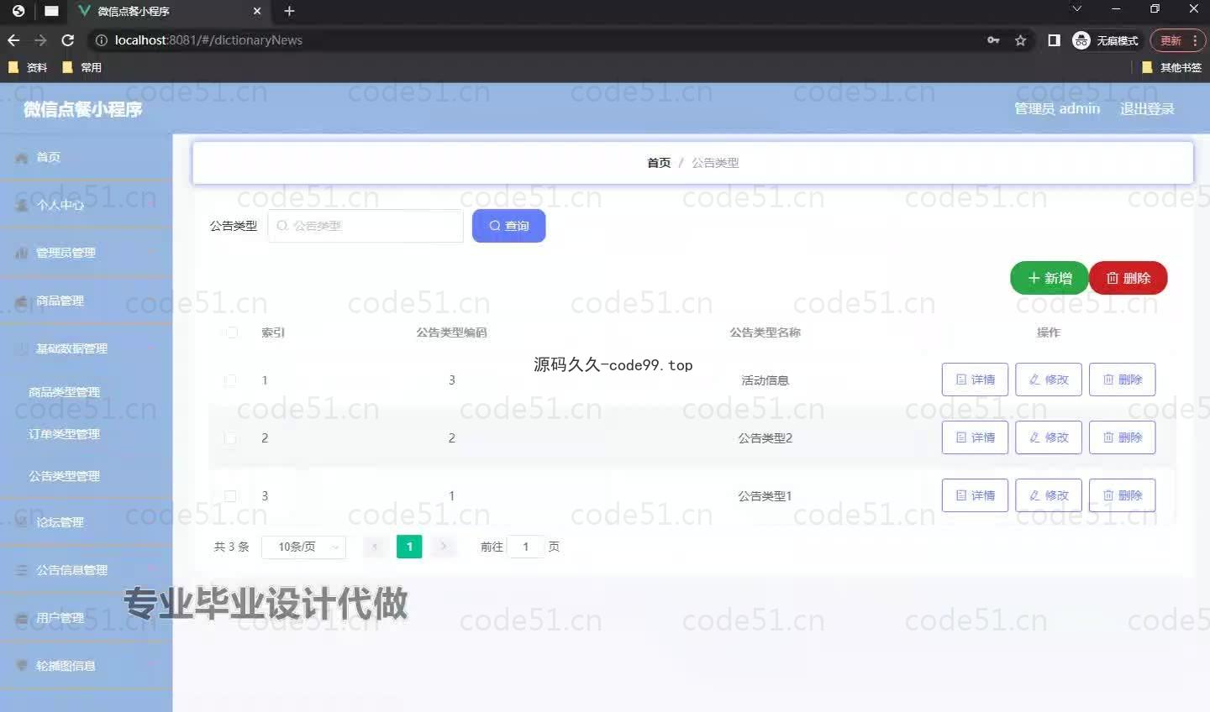
Task: Open the 其他书签 bookmarks folder
Action: coord(1171,67)
